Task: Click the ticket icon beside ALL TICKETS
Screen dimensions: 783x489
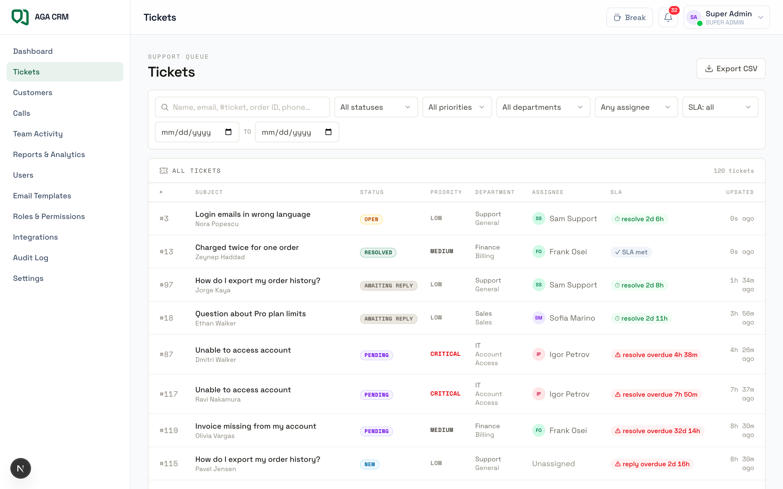Action: click(163, 171)
